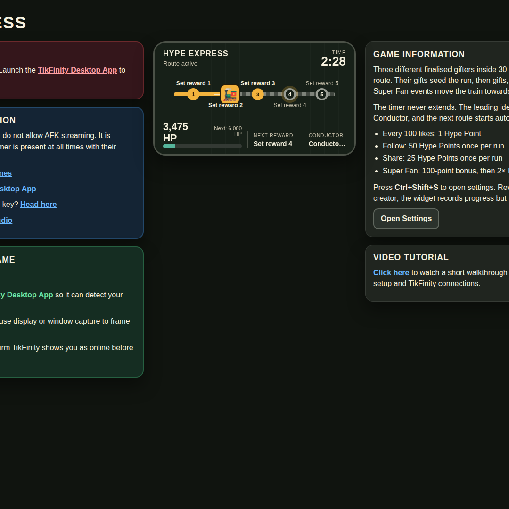Click the Set reward 5 label
509x509 pixels.
click(322, 83)
